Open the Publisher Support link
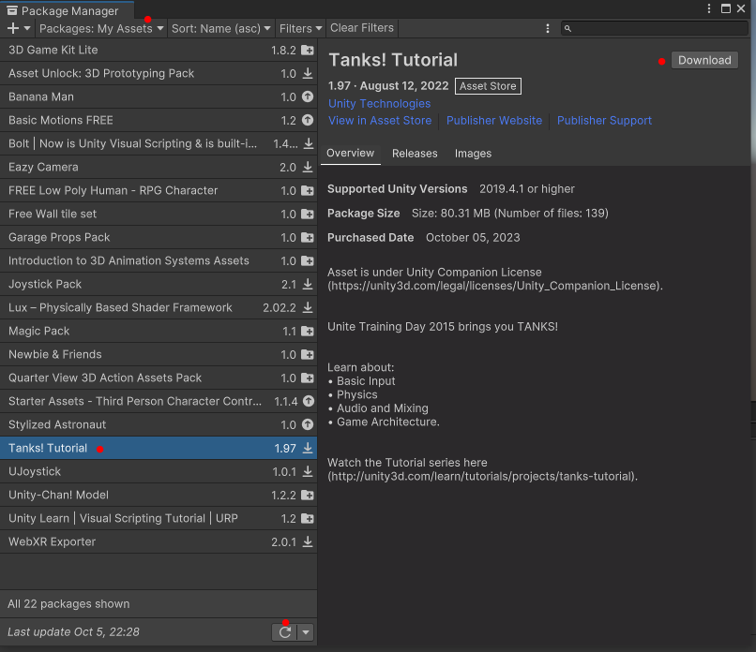Image resolution: width=756 pixels, height=652 pixels. pos(604,121)
